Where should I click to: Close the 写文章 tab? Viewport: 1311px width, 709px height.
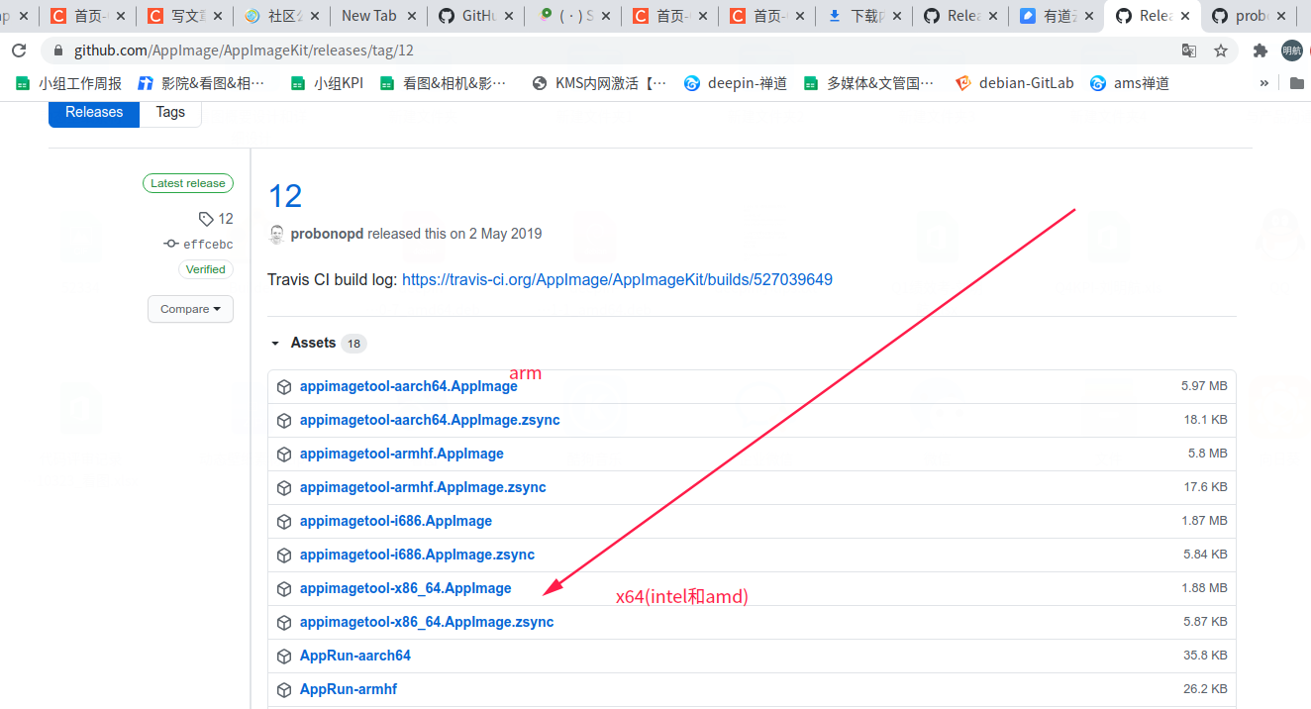218,16
